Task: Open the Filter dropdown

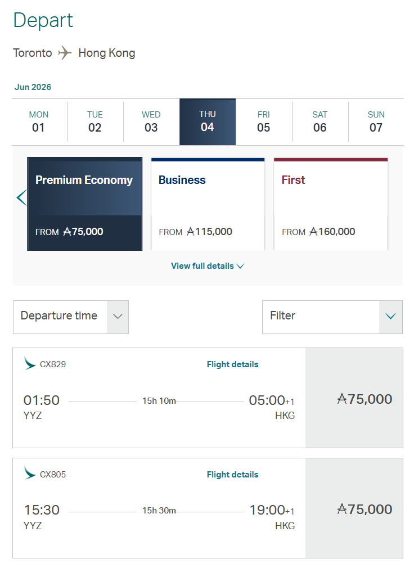Action: [x=332, y=317]
